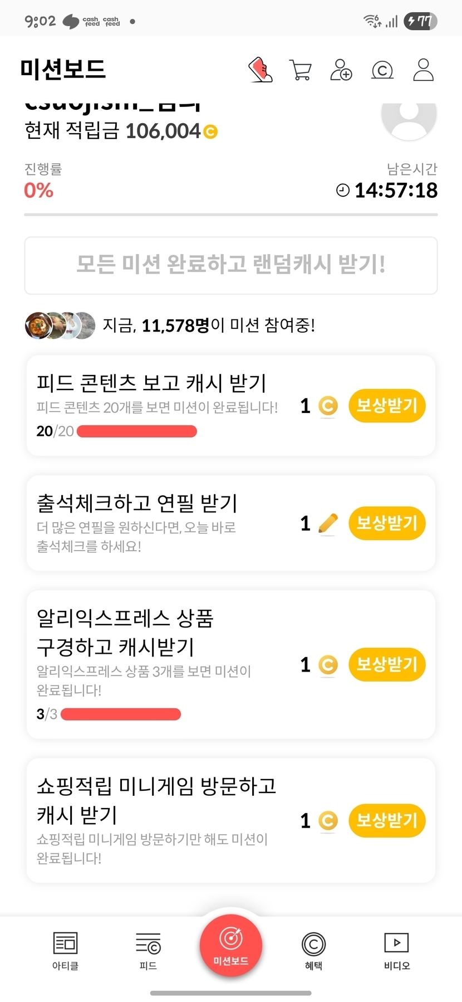Claim pencil reward for 출석체크 mission

(387, 523)
